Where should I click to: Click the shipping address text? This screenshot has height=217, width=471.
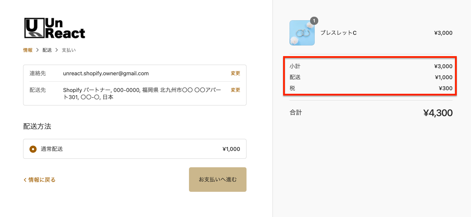point(142,93)
